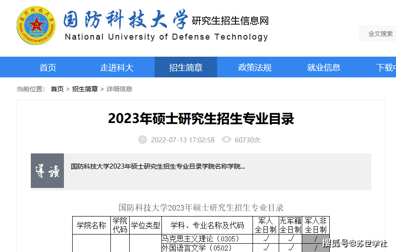Image resolution: width=396 pixels, height=252 pixels.
Task: Click the 军人非全日制 header cell
Action: click(316, 225)
